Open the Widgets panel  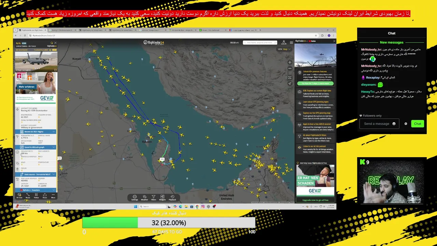point(162,198)
